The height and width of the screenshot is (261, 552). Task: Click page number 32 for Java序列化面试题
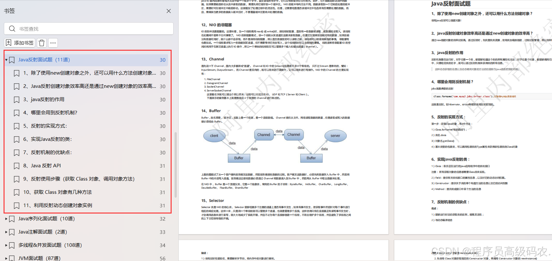point(163,219)
